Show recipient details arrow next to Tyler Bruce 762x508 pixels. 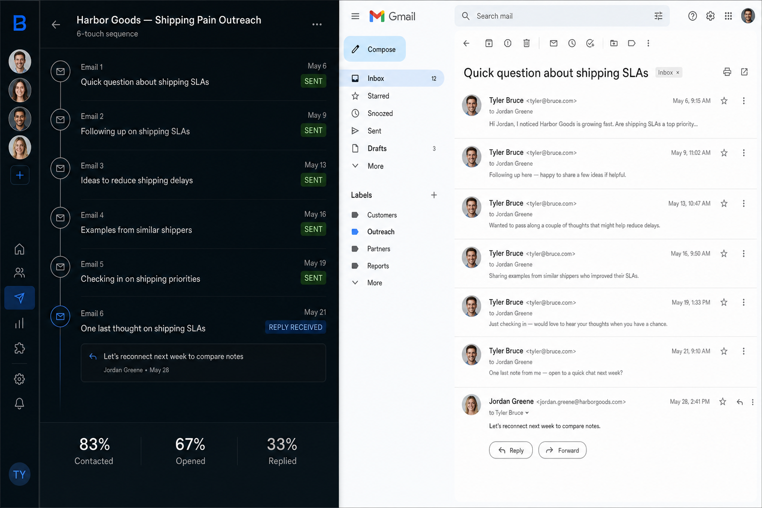527,413
